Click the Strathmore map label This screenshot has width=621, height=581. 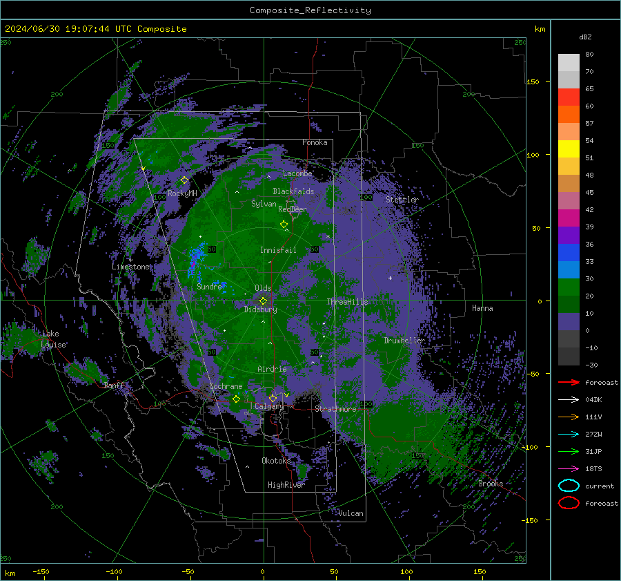tap(336, 409)
